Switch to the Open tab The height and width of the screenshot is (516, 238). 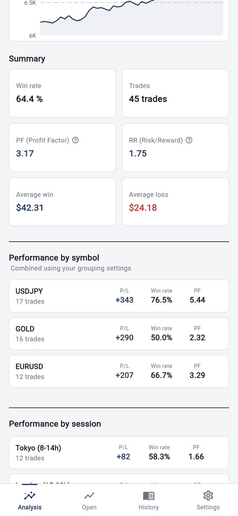(x=89, y=500)
